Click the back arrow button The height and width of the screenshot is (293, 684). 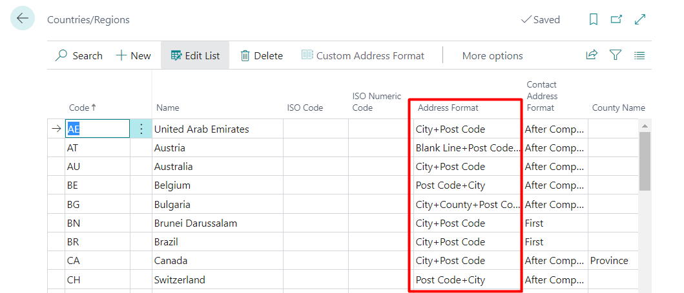click(x=23, y=19)
